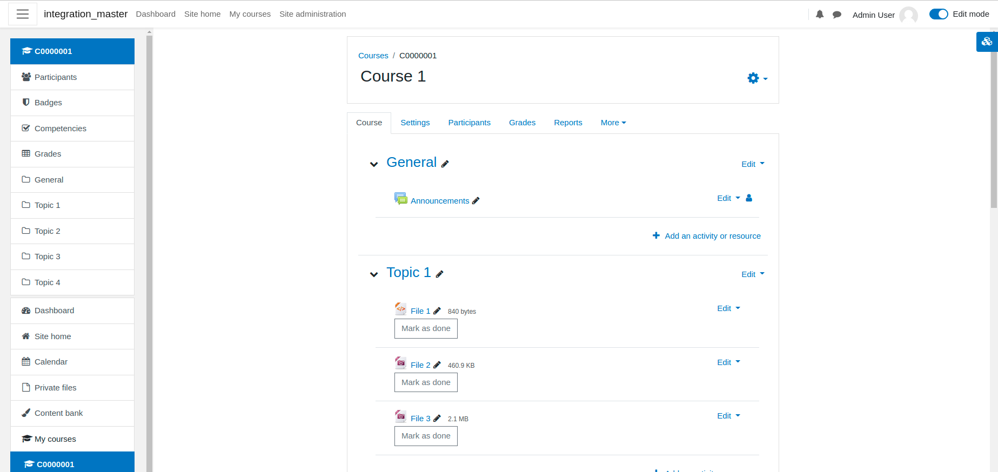998x472 pixels.
Task: Open the messaging speech bubble icon
Action: 837,15
